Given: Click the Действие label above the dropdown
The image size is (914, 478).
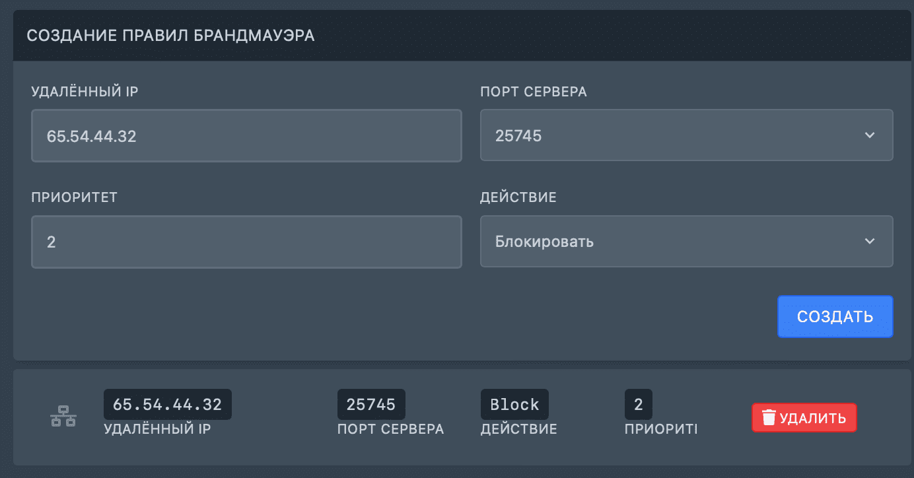Looking at the screenshot, I should [x=518, y=197].
